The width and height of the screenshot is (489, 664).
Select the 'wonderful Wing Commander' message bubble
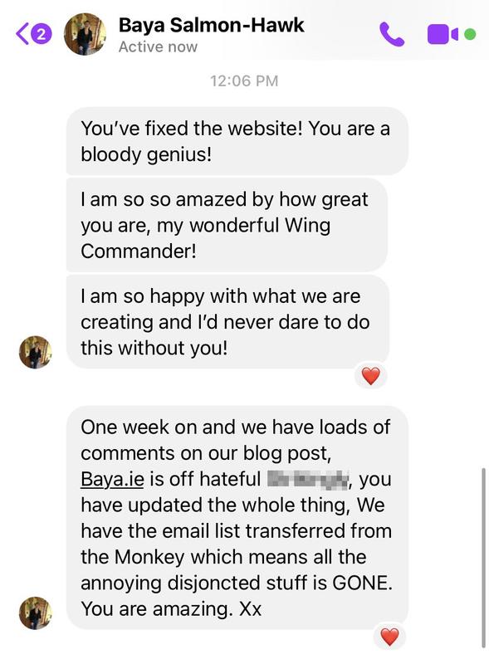(x=227, y=225)
